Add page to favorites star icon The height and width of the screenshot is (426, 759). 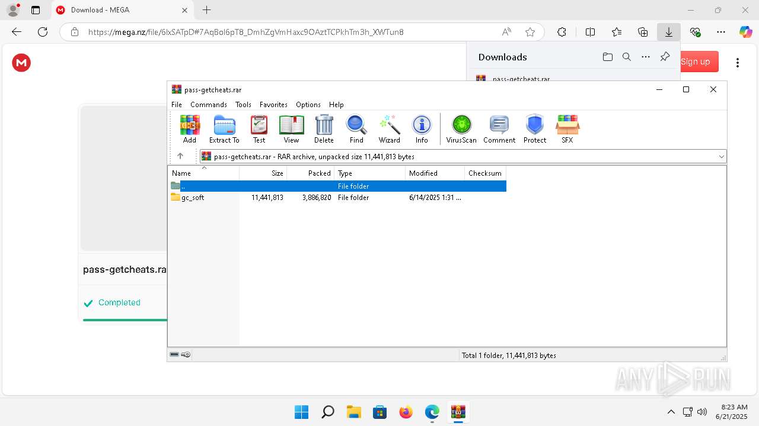click(x=530, y=32)
